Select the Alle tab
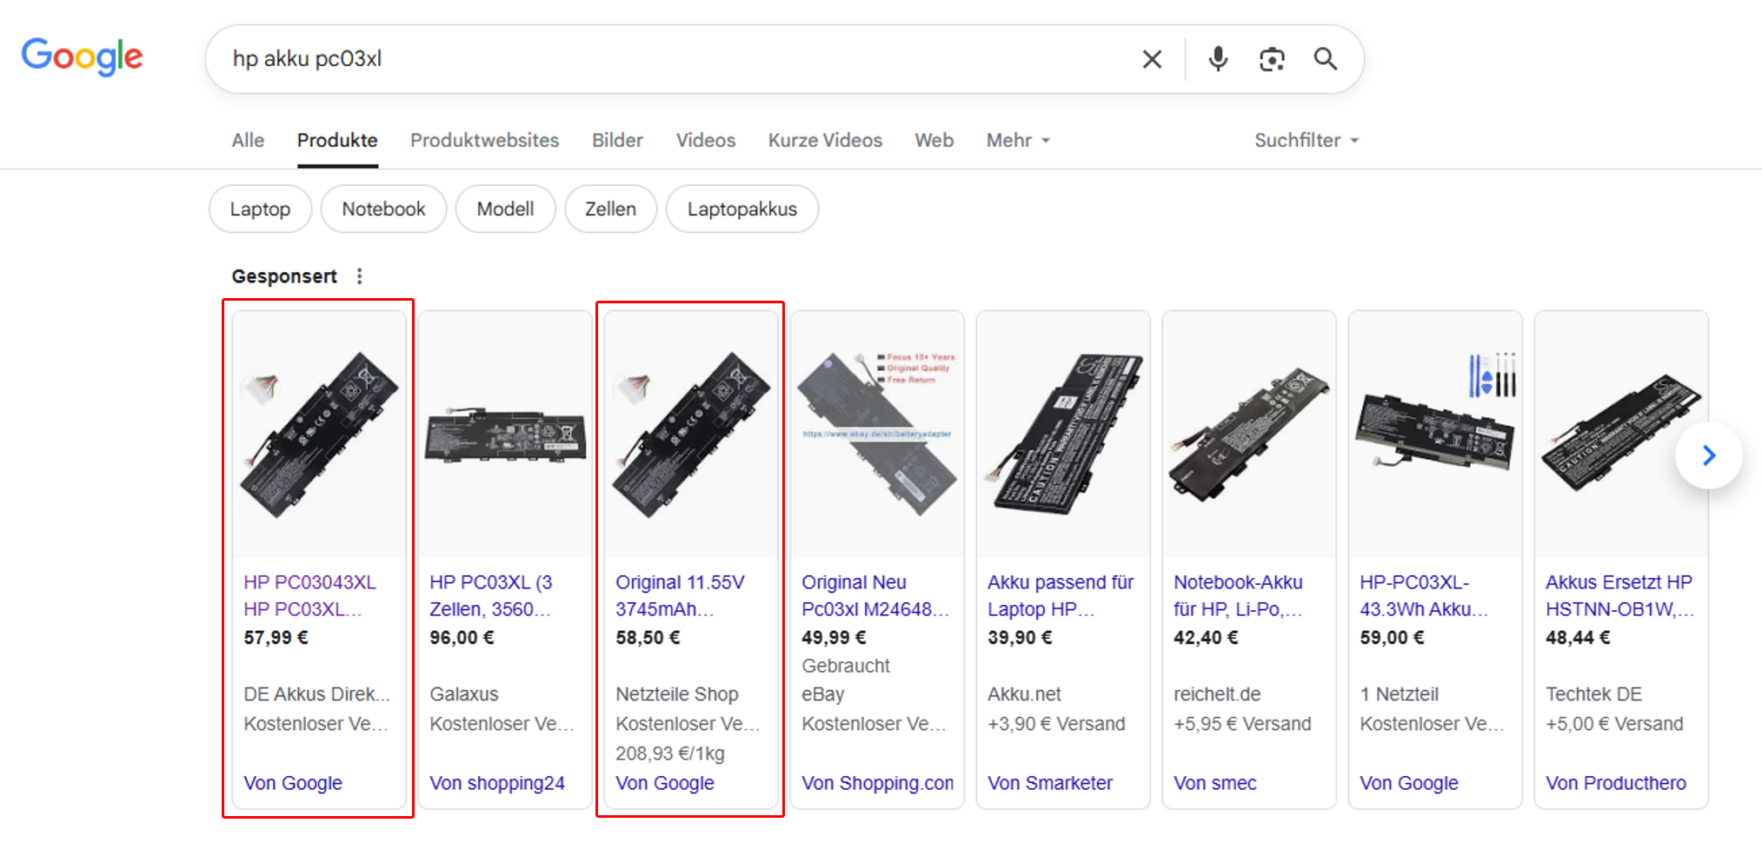The image size is (1762, 843). (248, 140)
